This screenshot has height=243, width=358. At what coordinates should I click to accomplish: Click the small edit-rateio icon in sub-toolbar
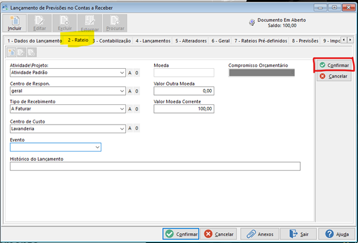click(21, 53)
